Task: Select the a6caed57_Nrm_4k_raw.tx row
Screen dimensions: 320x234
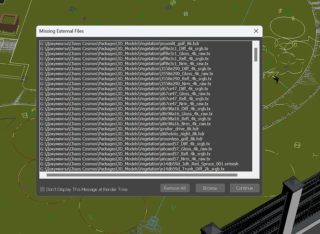Action: pyautogui.click(x=146, y=159)
